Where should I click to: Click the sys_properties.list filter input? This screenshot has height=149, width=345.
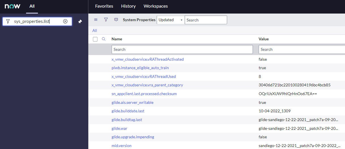tap(37, 21)
